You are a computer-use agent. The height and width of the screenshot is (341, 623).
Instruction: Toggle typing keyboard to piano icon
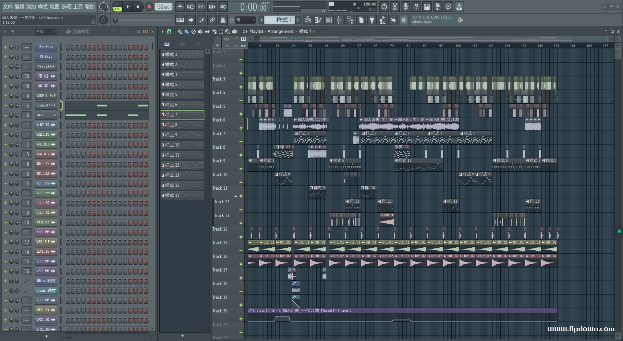[x=180, y=20]
